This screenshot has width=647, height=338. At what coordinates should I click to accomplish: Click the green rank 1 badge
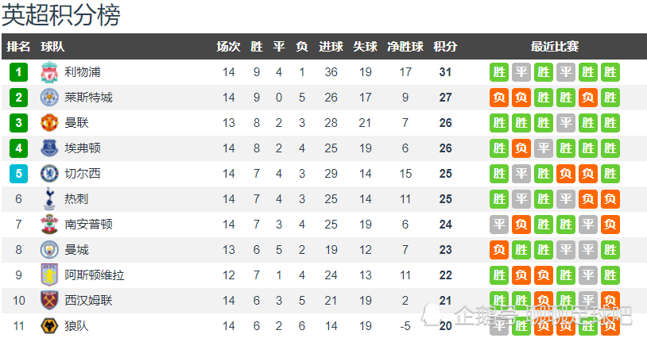pyautogui.click(x=19, y=72)
